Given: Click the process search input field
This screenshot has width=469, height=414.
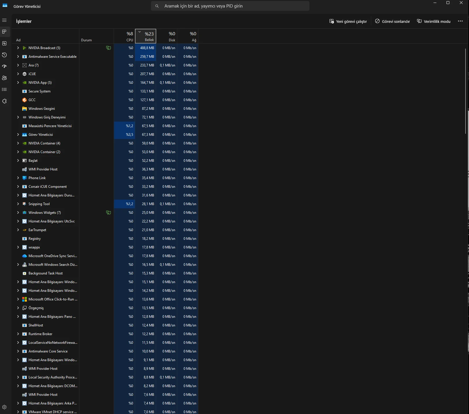Looking at the screenshot, I should click(x=230, y=6).
